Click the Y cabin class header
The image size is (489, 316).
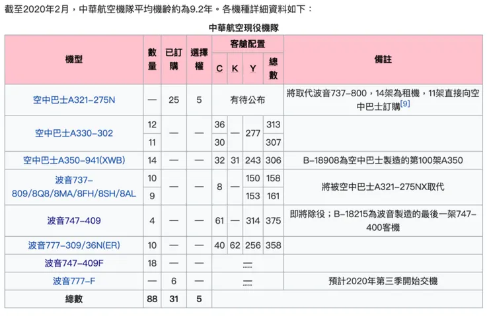[x=253, y=69]
